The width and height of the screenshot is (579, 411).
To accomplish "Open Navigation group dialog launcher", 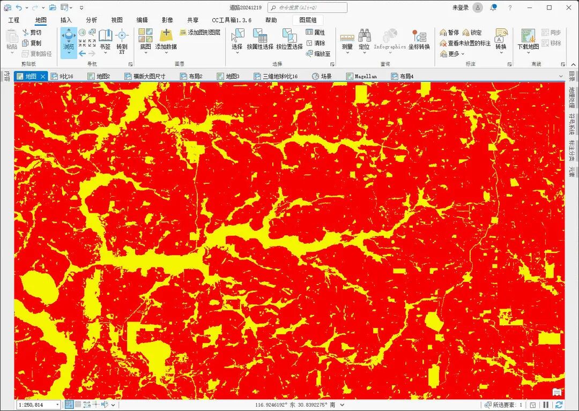I will coord(130,64).
